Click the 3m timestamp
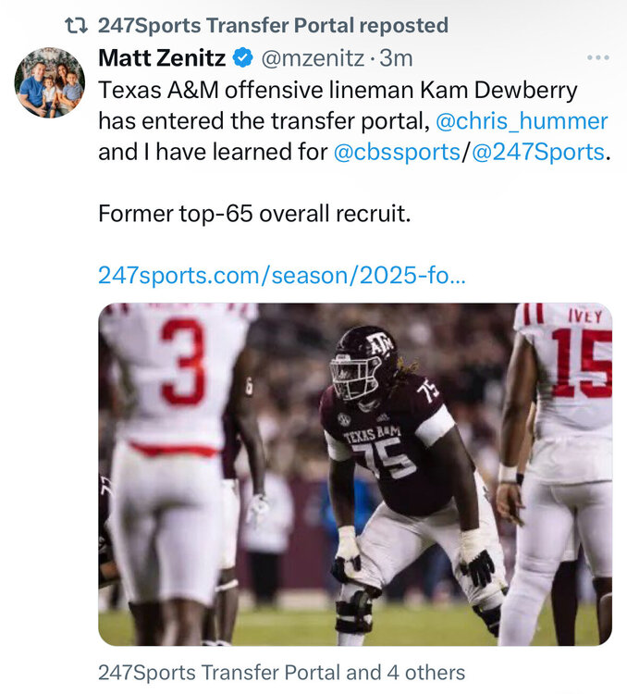Image resolution: width=627 pixels, height=694 pixels. (395, 59)
